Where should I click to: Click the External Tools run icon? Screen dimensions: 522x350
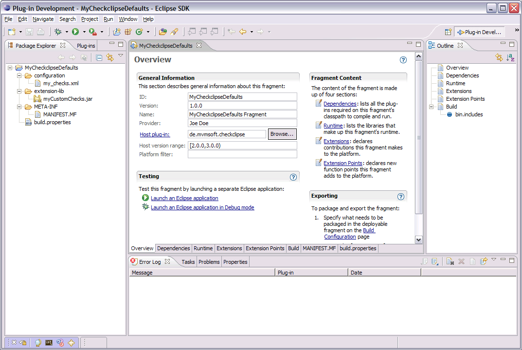coord(93,32)
